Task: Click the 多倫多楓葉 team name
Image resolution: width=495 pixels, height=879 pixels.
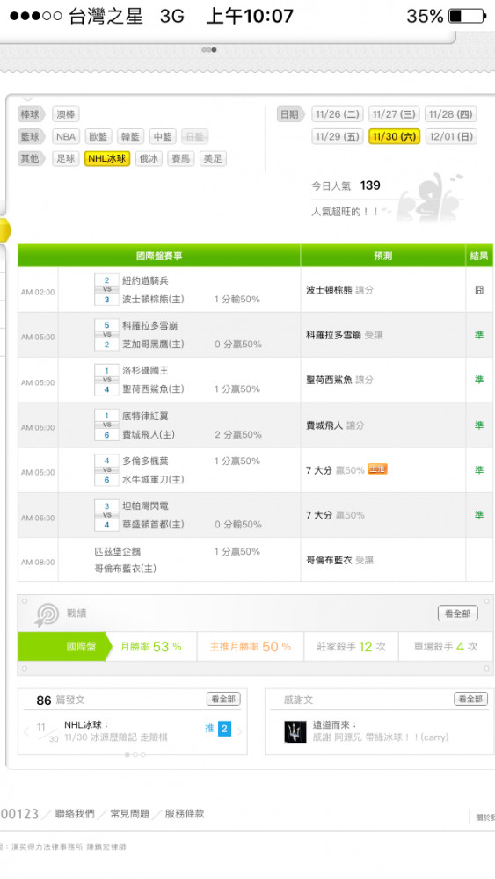Action: pyautogui.click(x=145, y=461)
